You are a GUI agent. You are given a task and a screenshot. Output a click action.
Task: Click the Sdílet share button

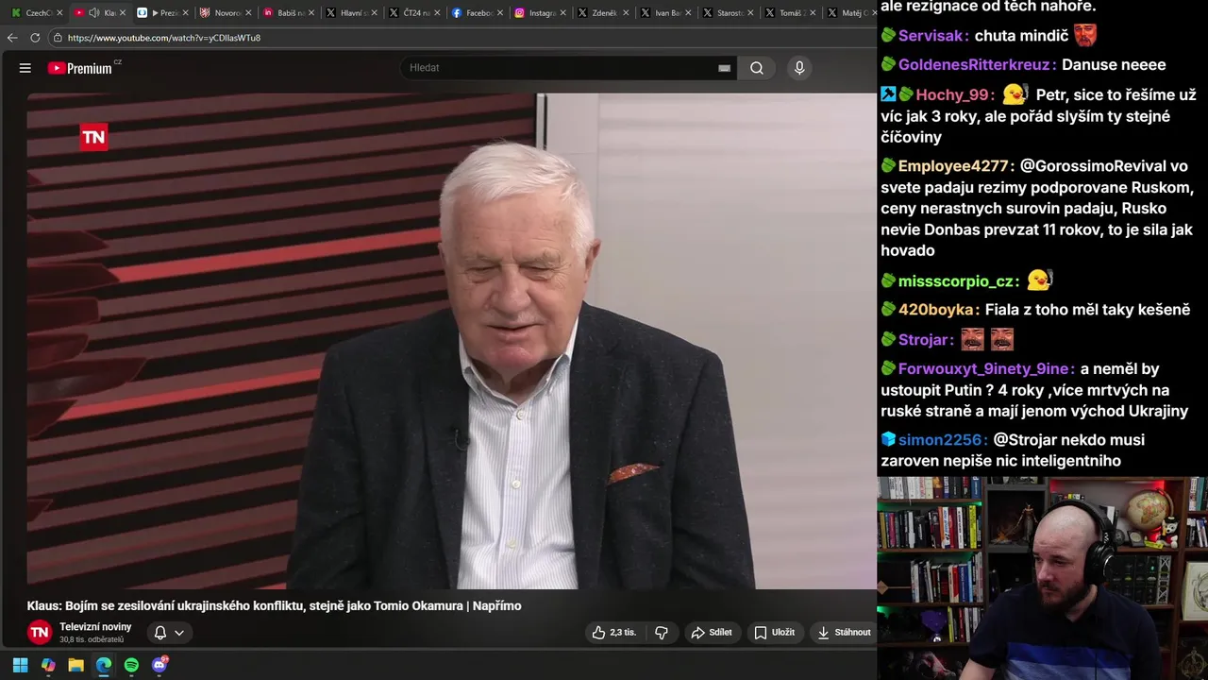tap(712, 633)
